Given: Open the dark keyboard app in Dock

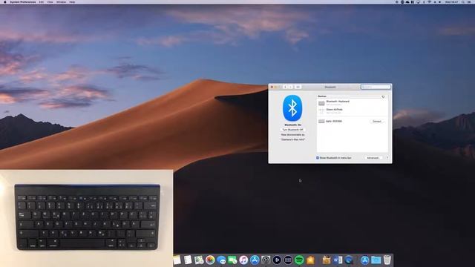Looking at the screenshot, I should [288, 260].
